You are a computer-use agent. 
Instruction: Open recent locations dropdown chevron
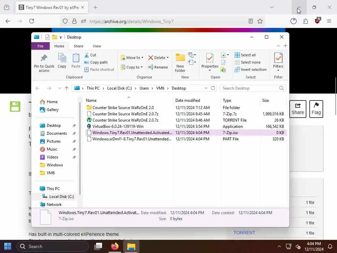click(60, 88)
